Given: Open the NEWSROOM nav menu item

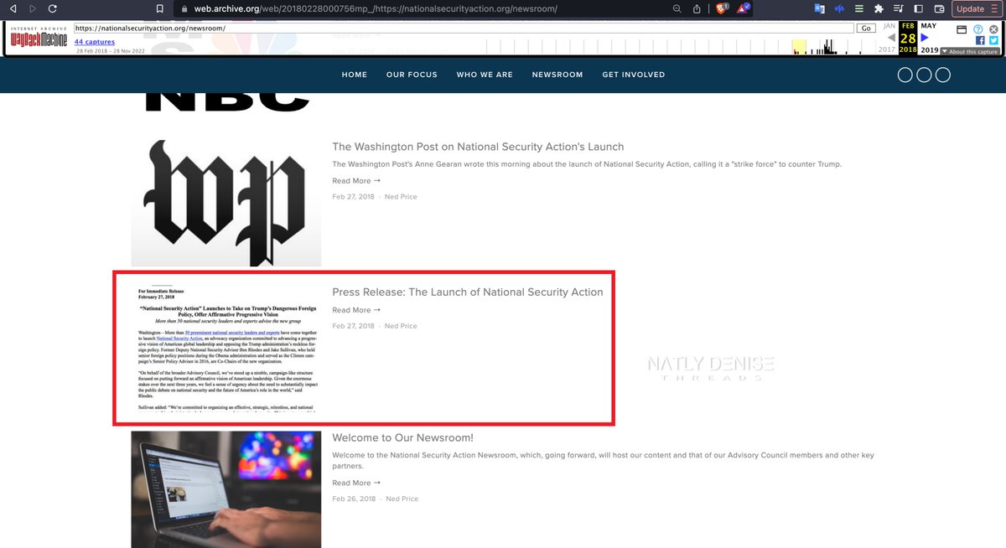Looking at the screenshot, I should coord(557,75).
